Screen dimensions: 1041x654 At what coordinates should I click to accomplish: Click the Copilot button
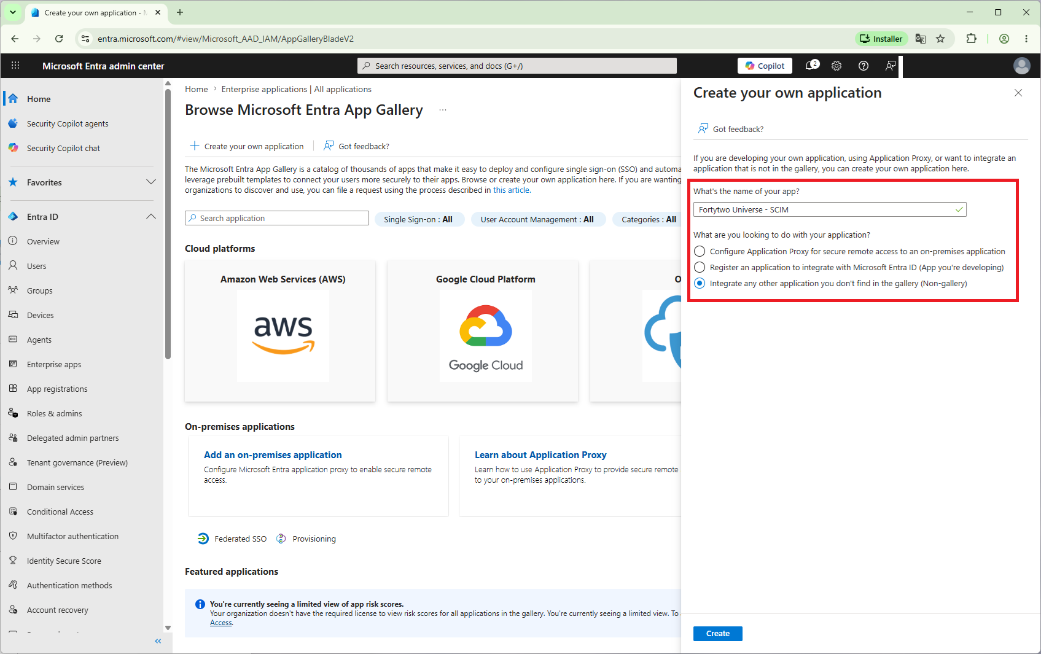click(765, 66)
